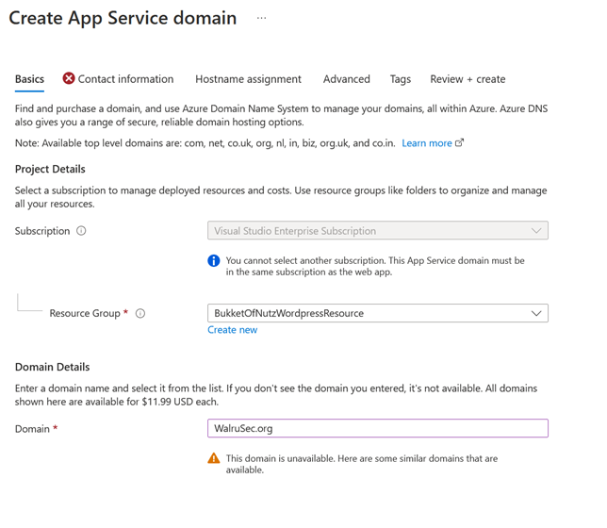This screenshot has height=528, width=607.
Task: Expand the Resource Group dropdown
Action: 378,313
